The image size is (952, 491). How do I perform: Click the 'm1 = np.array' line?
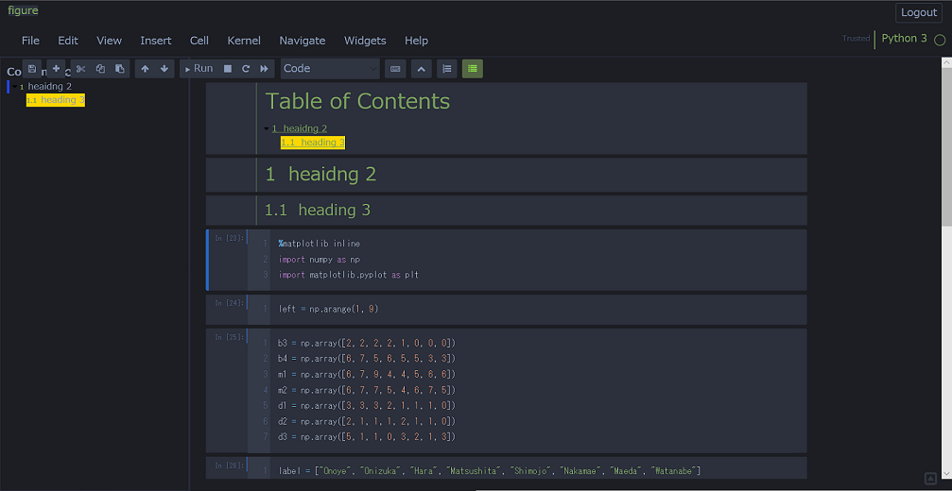coord(366,375)
